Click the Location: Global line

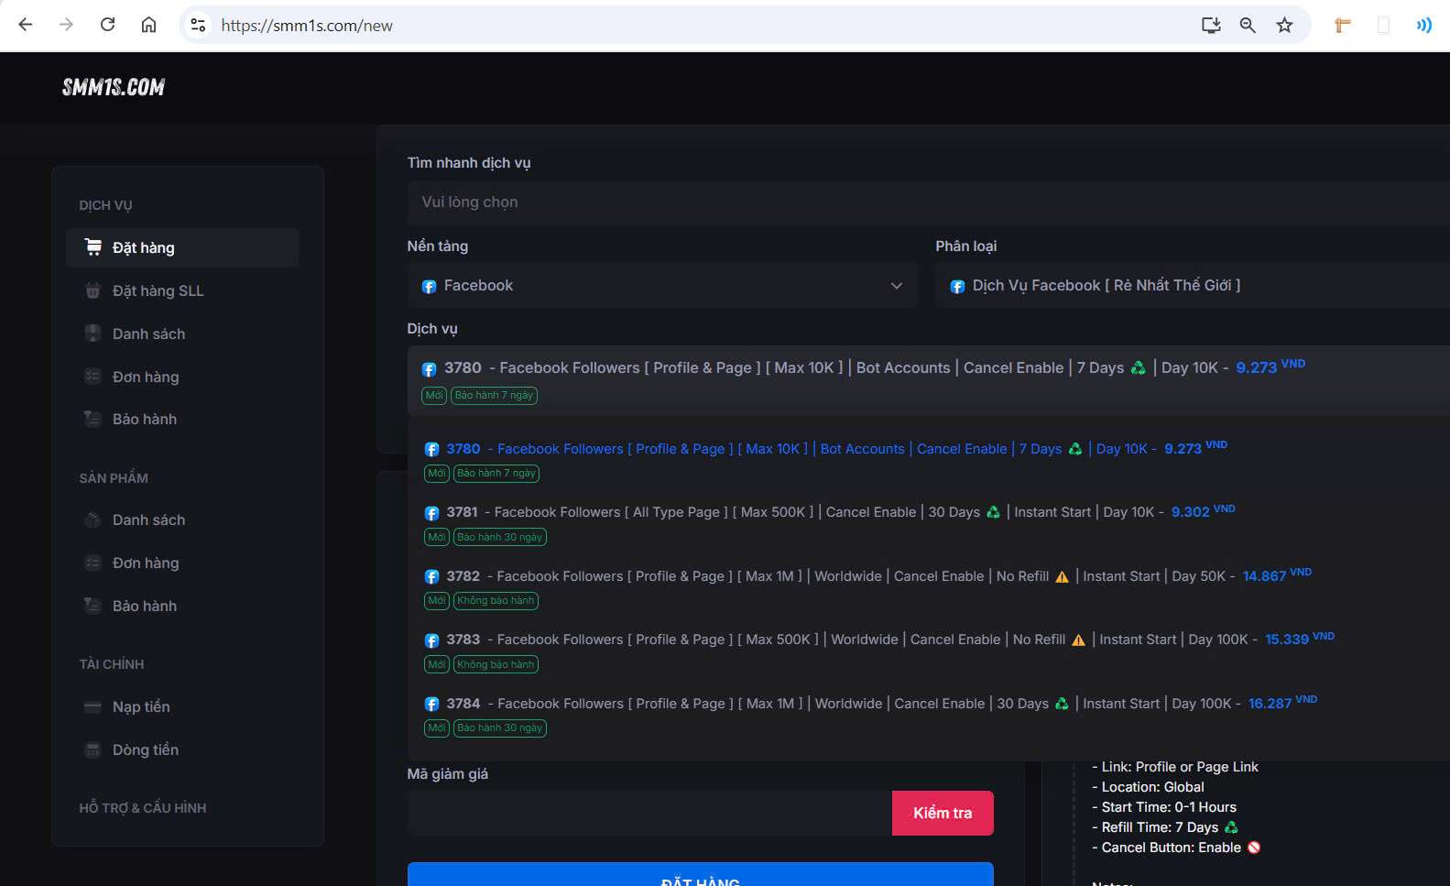tap(1148, 787)
